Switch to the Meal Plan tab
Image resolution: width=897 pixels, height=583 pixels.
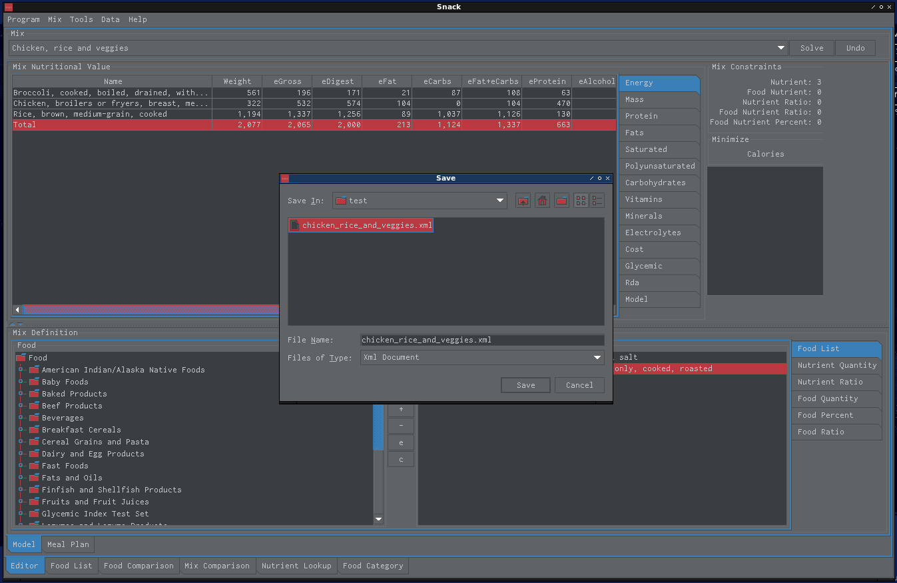[68, 544]
